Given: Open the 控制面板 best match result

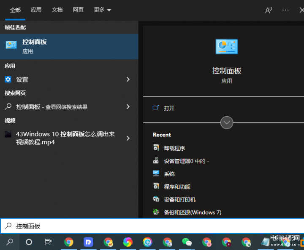Looking at the screenshot, I should pos(69,46).
